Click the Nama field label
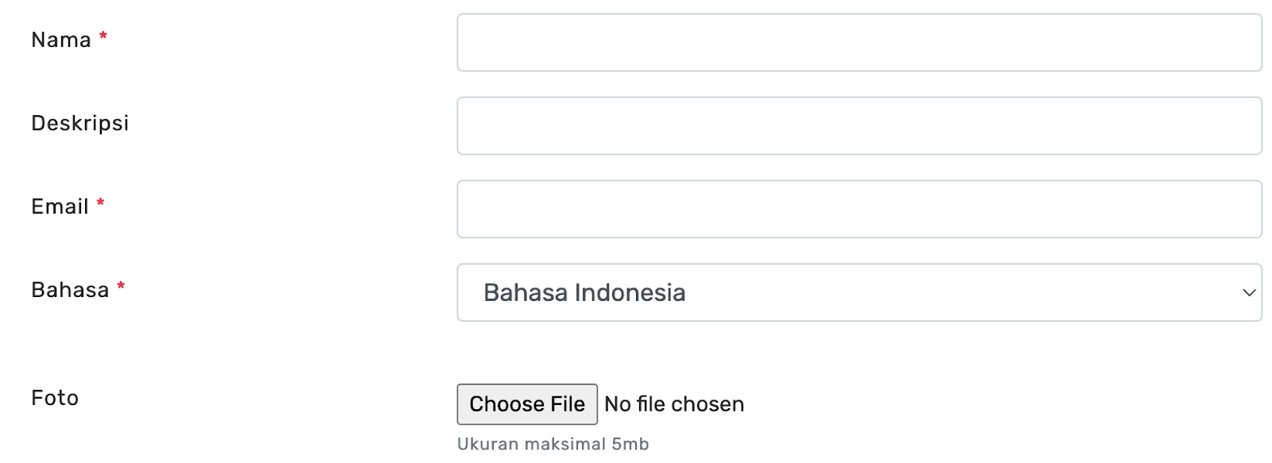The width and height of the screenshot is (1272, 463). coord(61,41)
